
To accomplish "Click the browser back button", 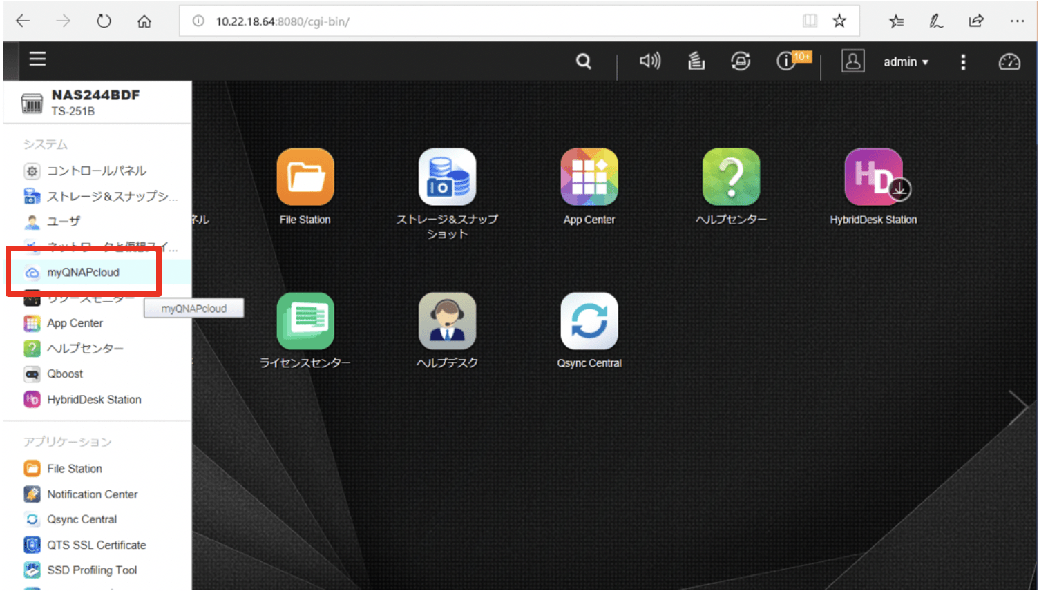I will pos(23,21).
